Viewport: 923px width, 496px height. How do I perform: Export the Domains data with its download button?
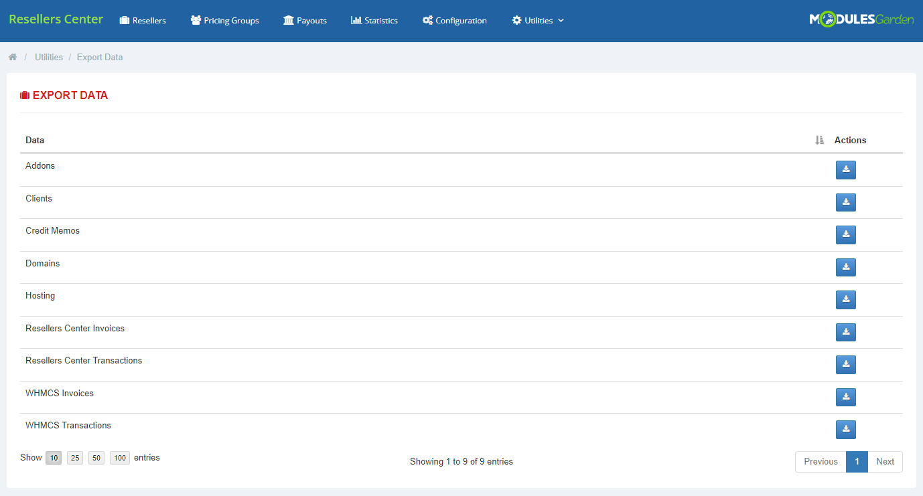[x=845, y=267]
